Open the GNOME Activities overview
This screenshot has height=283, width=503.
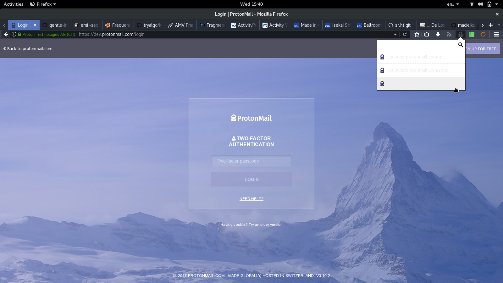click(x=13, y=4)
